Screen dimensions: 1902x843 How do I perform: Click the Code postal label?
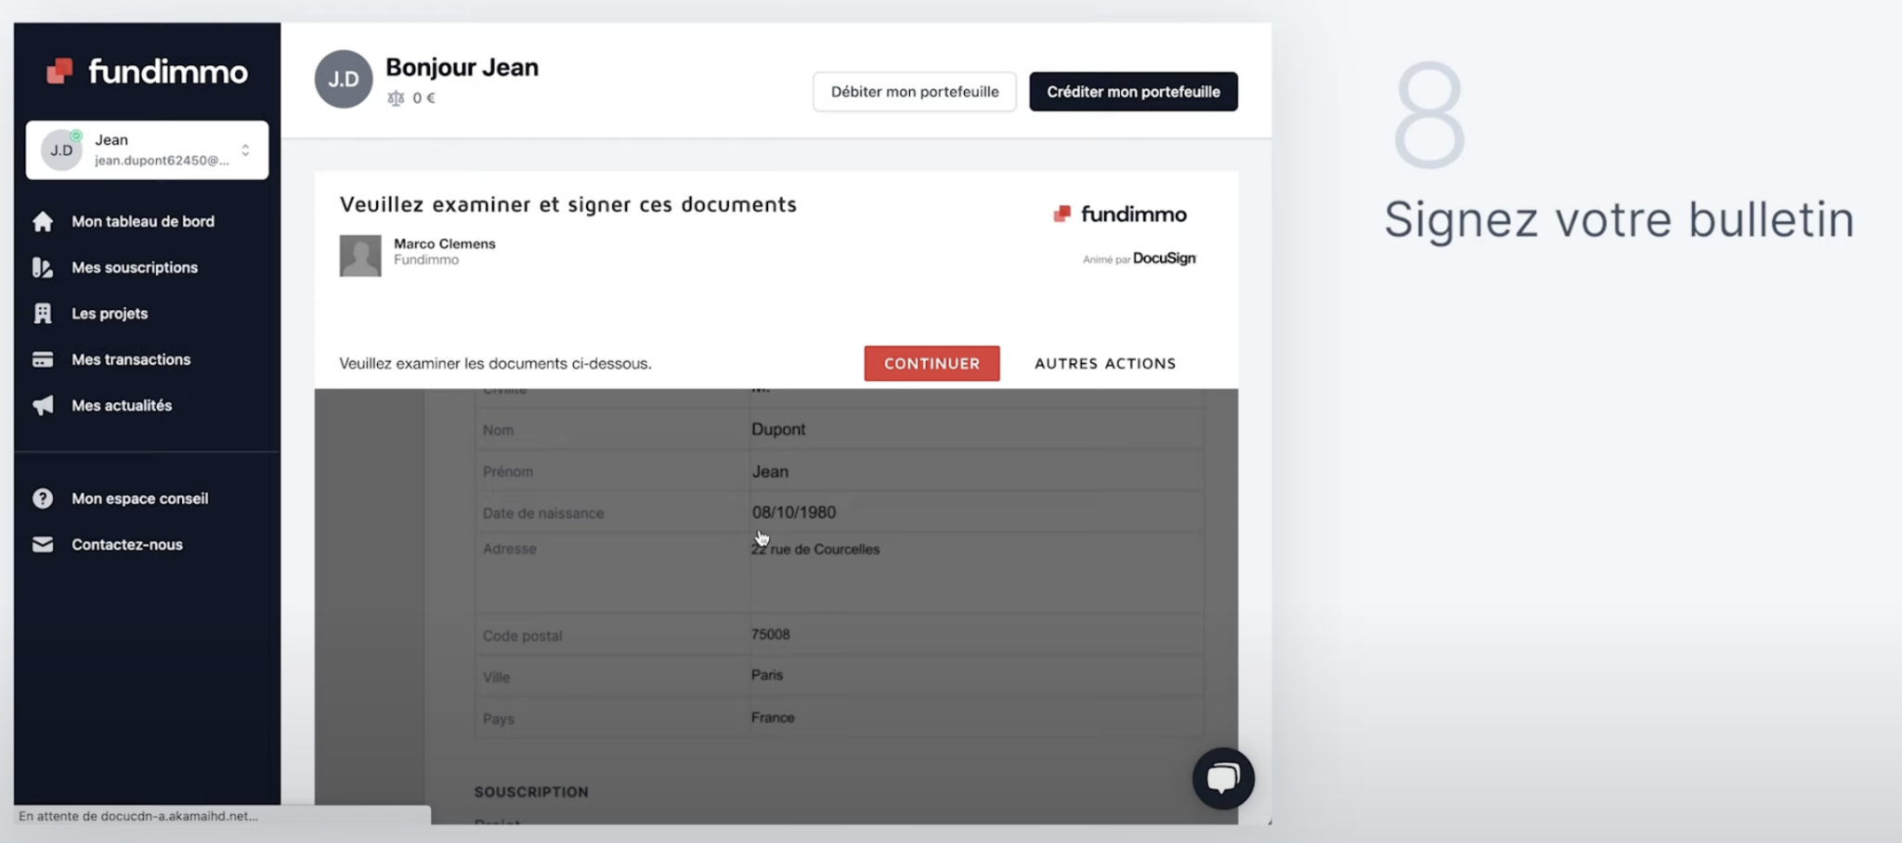pyautogui.click(x=523, y=636)
